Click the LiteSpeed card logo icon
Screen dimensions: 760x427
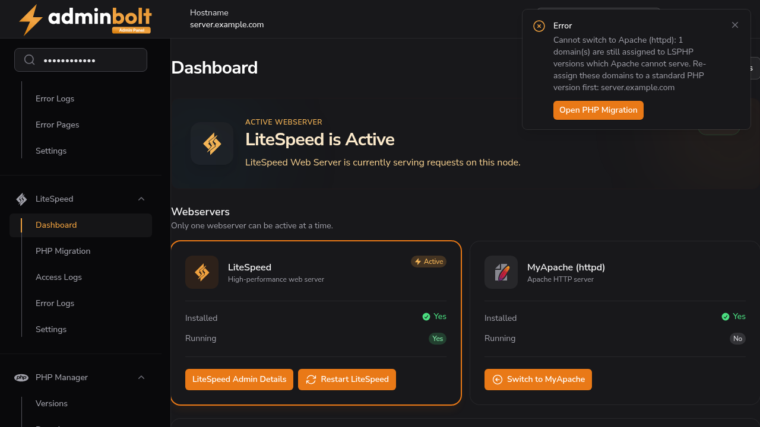pos(202,272)
